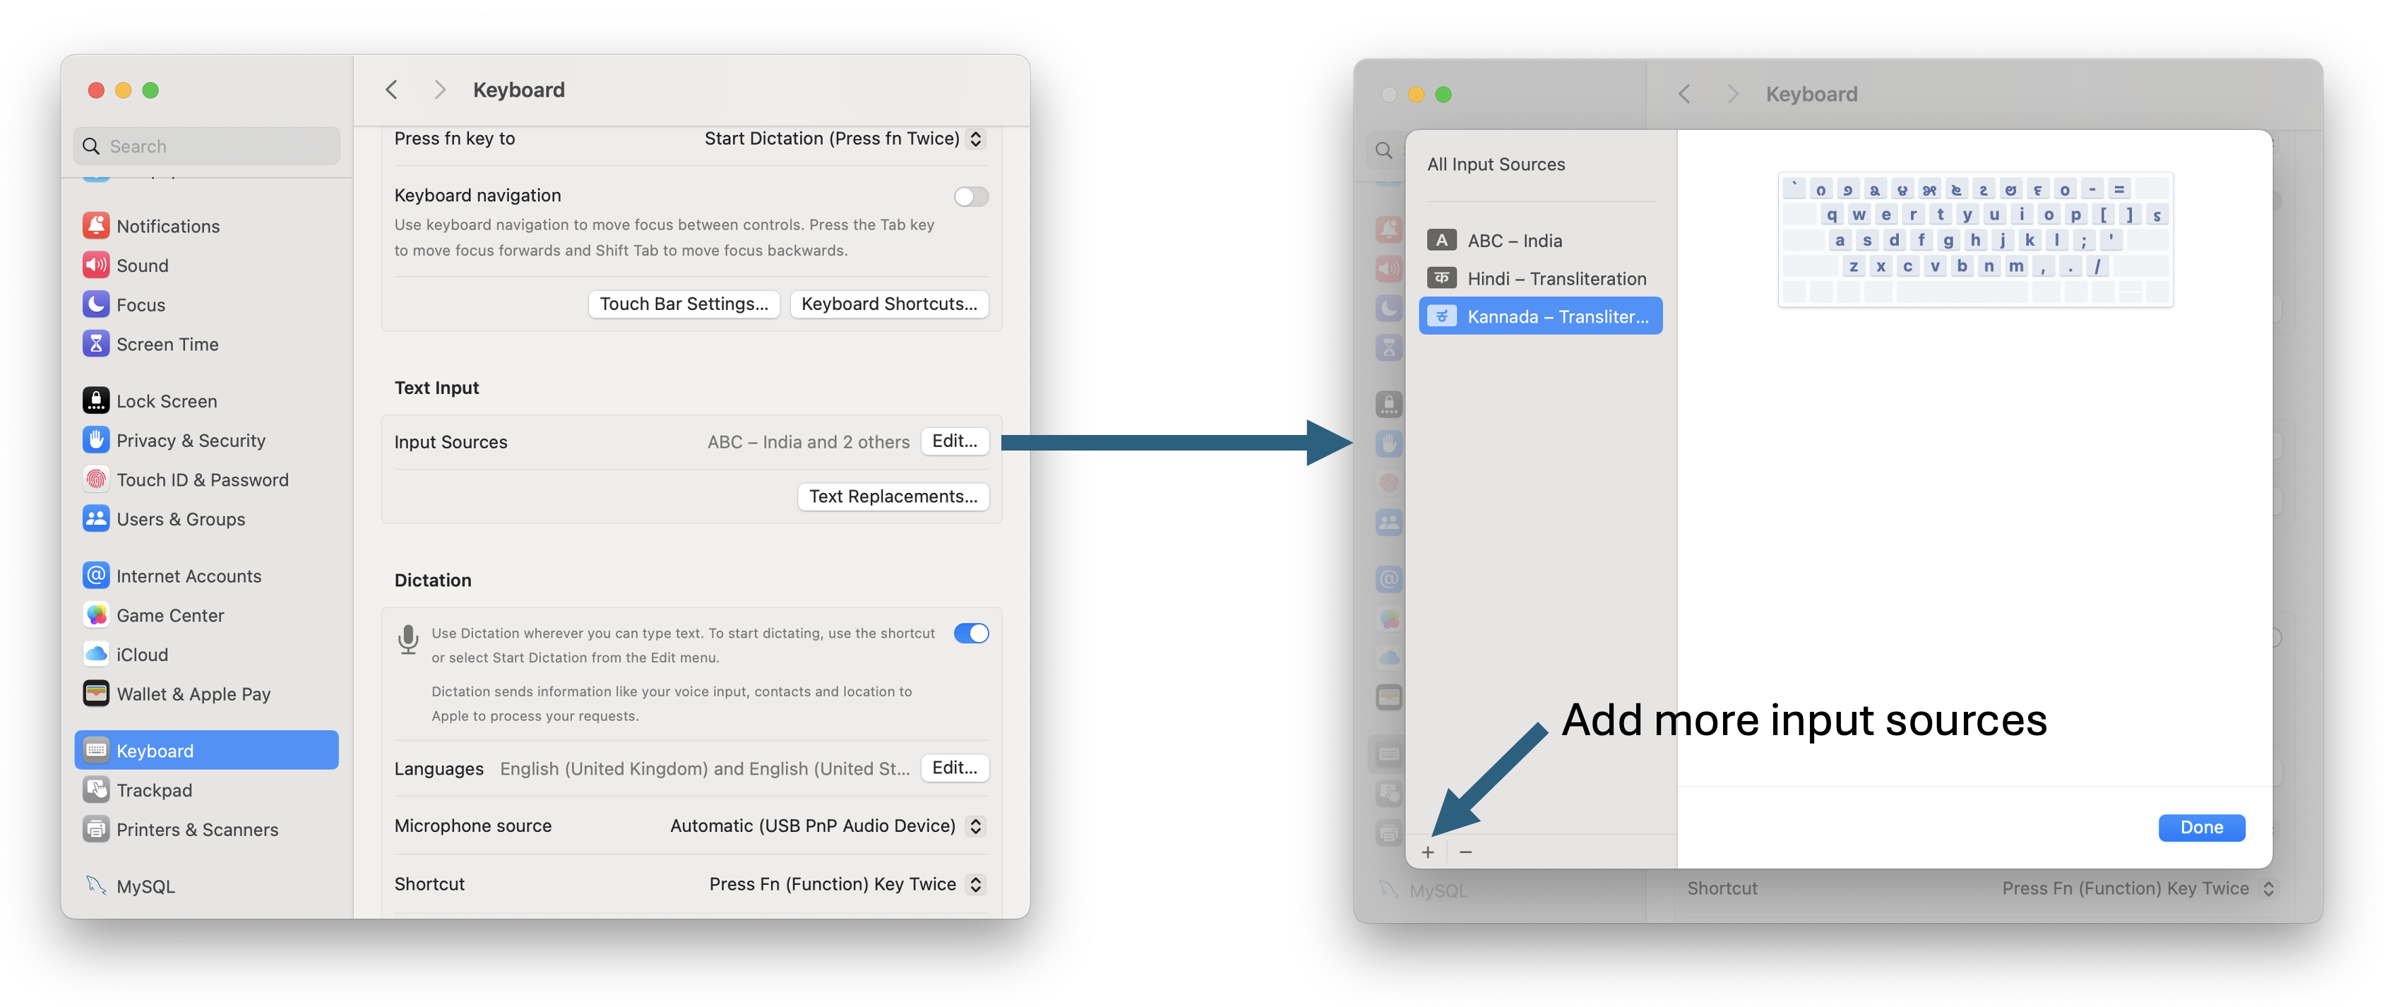
Task: Select Internet Accounts in sidebar
Action: [206, 576]
